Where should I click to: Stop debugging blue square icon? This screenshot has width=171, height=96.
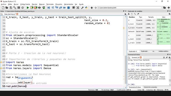68,8
